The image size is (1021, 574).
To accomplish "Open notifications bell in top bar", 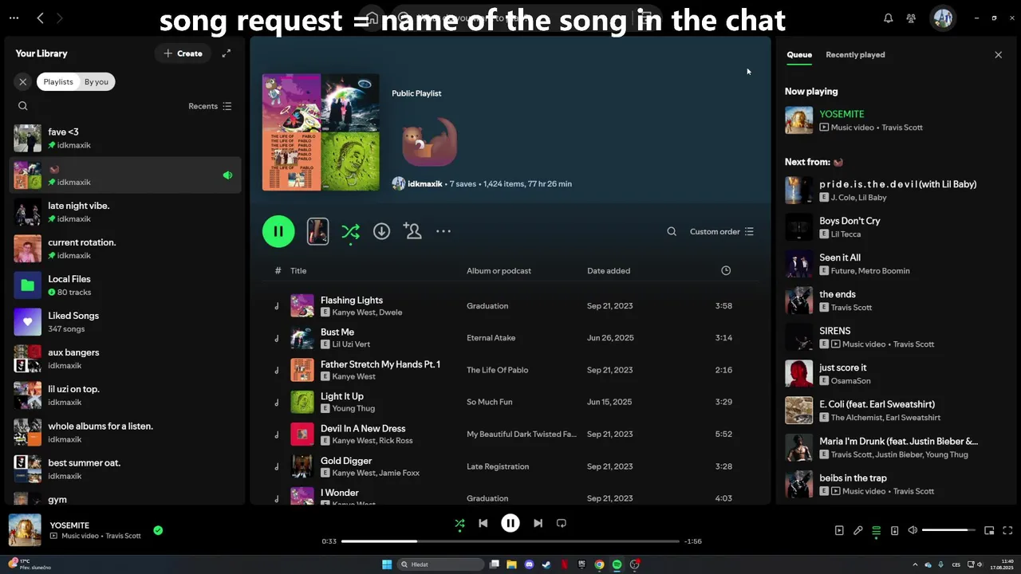I will click(x=888, y=18).
